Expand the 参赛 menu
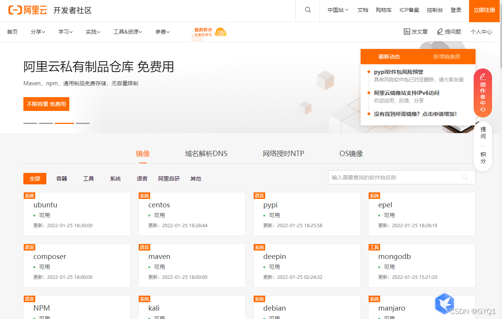The width and height of the screenshot is (502, 319). click(x=162, y=32)
